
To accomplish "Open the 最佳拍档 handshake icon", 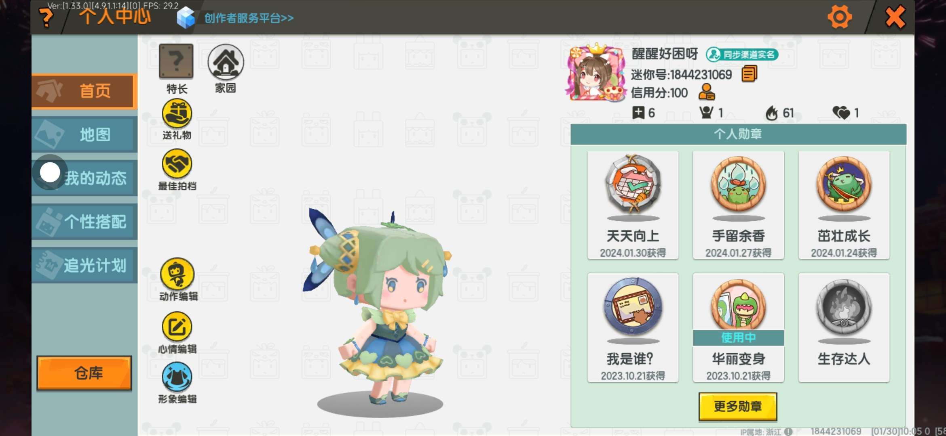I will pyautogui.click(x=177, y=163).
